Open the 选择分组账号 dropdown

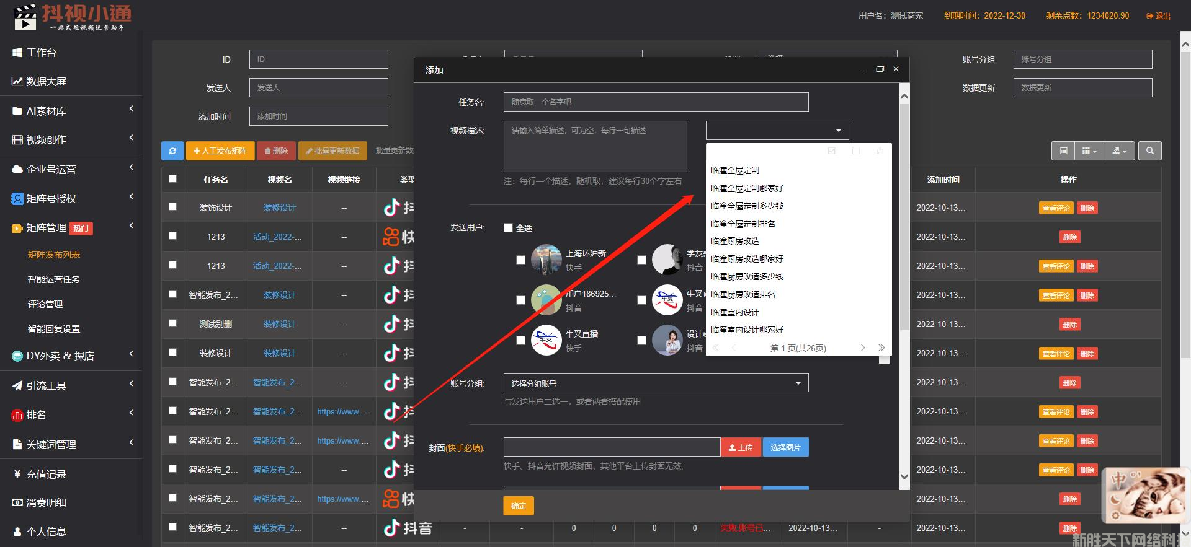656,383
